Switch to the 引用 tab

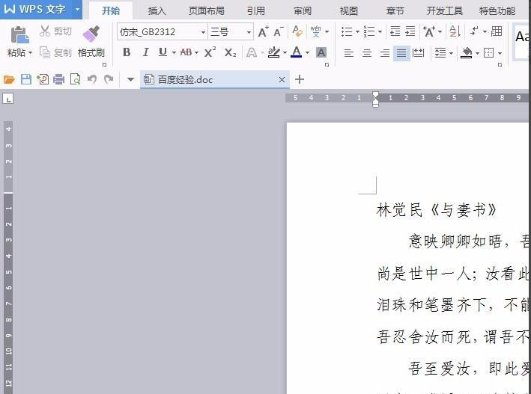(255, 11)
